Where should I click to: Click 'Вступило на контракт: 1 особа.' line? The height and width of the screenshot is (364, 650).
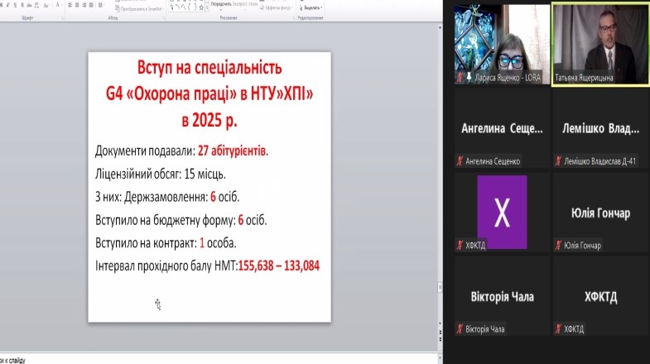[x=166, y=242]
